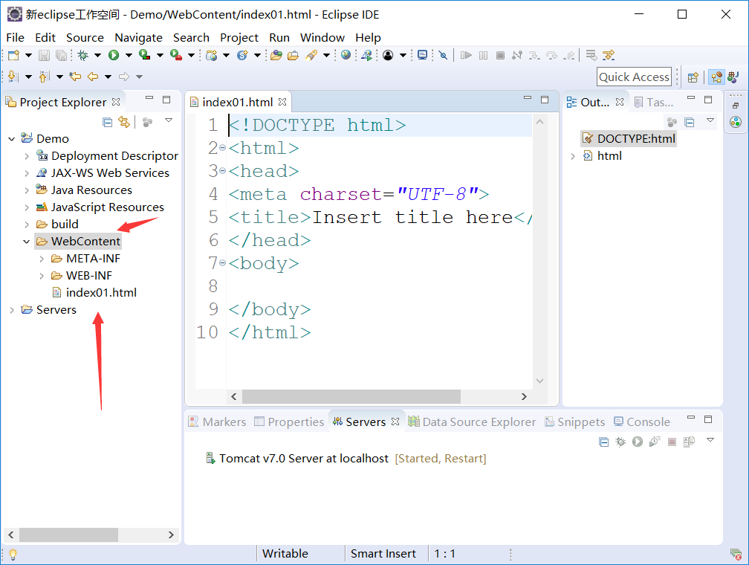Click the New Dynamic Web Project icon

click(x=211, y=56)
